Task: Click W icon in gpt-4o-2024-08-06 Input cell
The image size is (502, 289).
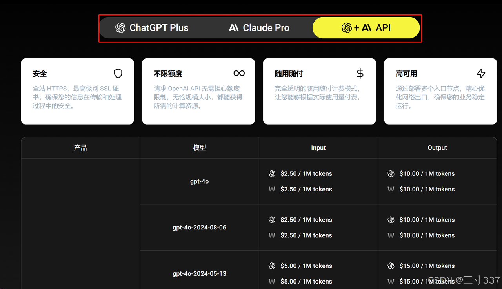Action: pos(272,235)
